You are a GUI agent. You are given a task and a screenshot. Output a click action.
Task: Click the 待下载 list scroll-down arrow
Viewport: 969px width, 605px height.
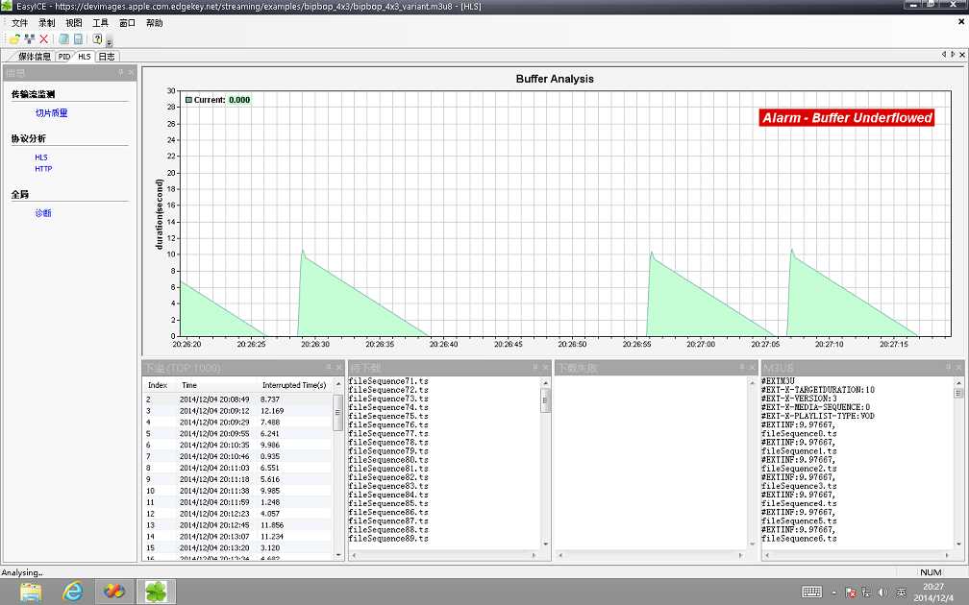point(545,544)
